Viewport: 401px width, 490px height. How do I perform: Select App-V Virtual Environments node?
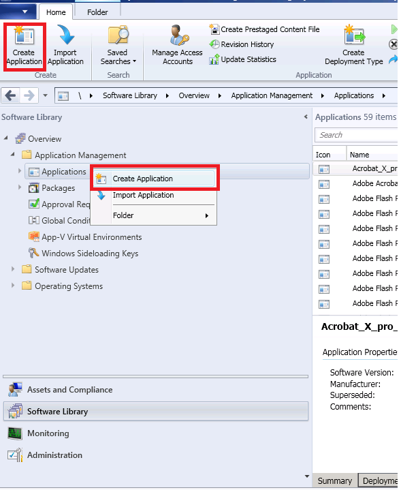click(x=85, y=237)
